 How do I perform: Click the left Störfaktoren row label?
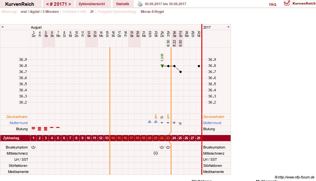(x=18, y=166)
